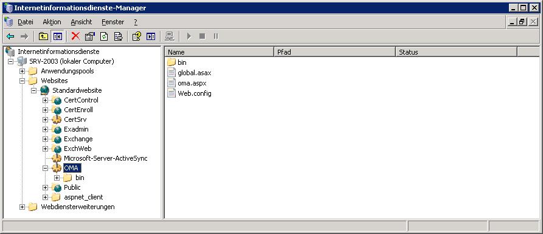Open the Aktion menu
Viewport: 543px width, 234px height.
click(52, 22)
